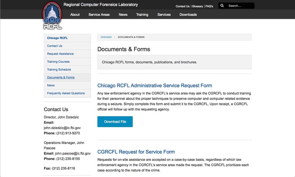Viewport: 295px width, 177px height.
Task: Select Documents & Forms in the sidebar
Action: click(67, 77)
